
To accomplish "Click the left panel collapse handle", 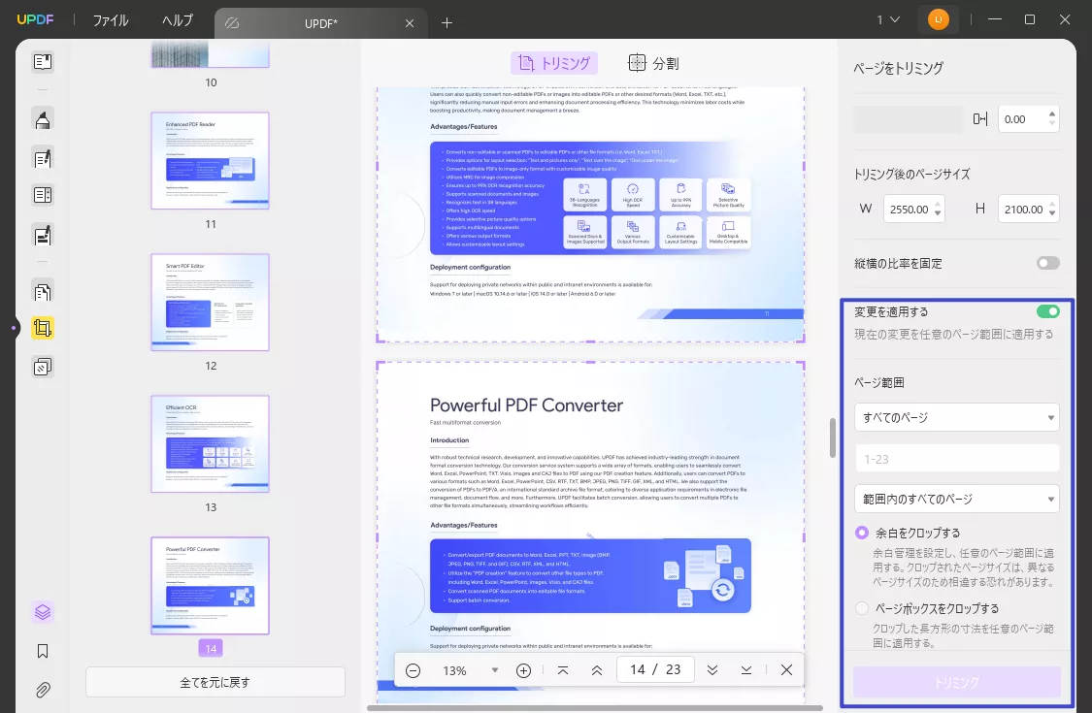I will [14, 327].
